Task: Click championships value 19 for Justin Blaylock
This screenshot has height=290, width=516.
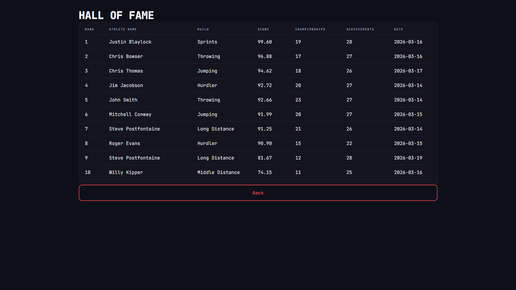Action: 298,42
